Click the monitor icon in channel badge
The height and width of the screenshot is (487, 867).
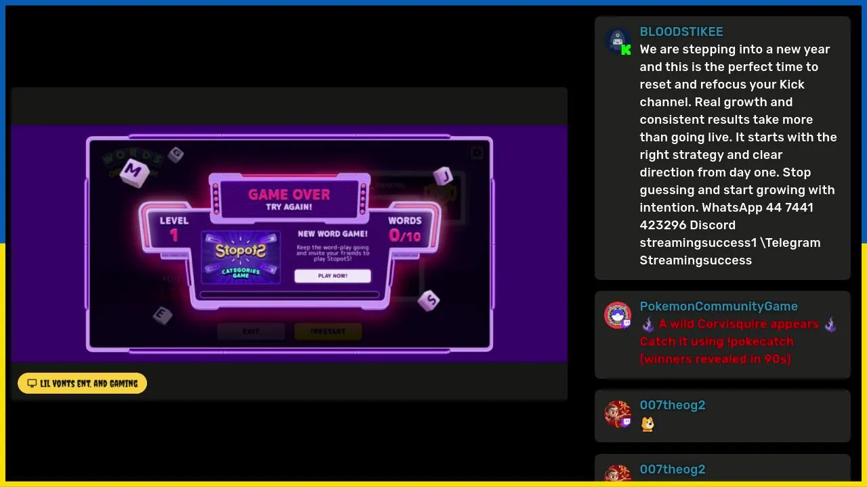coord(32,384)
